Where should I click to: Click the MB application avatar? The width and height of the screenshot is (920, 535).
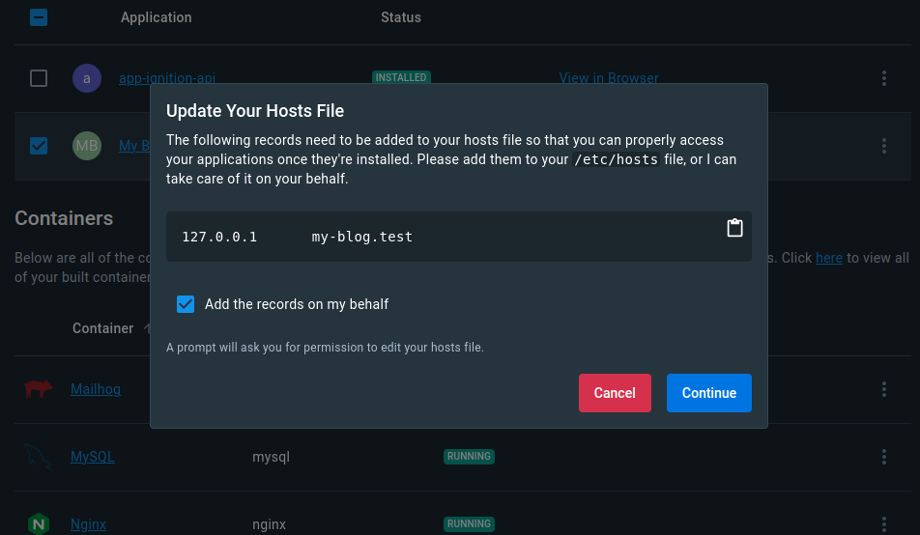[87, 146]
